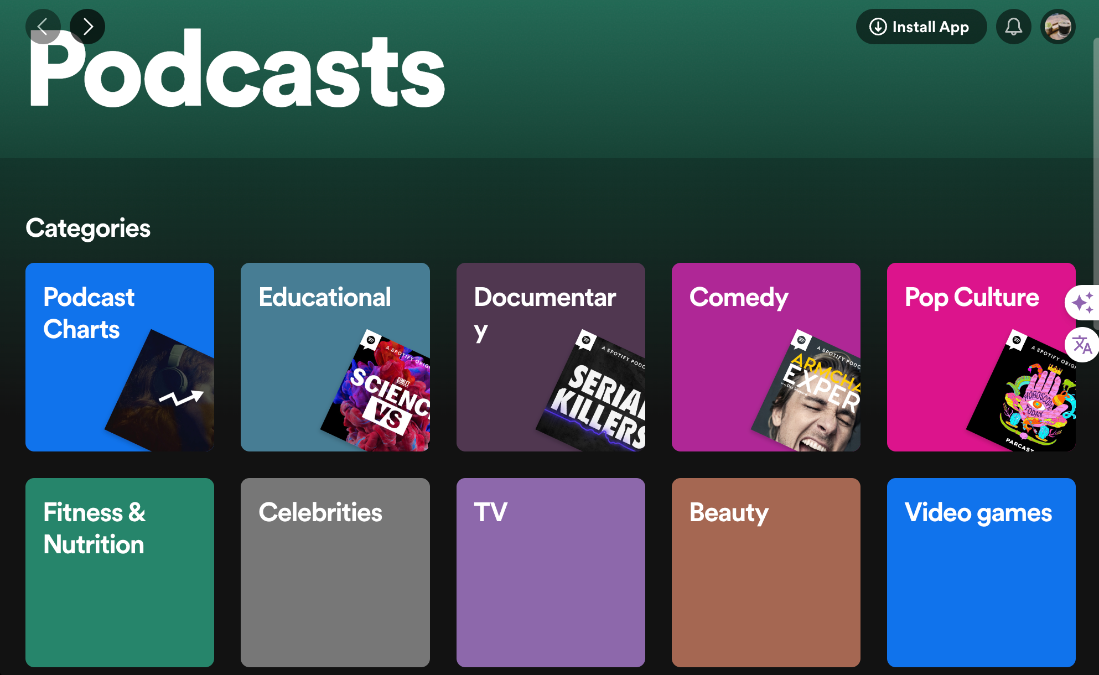Viewport: 1099px width, 675px height.
Task: Go back with the left arrow button
Action: point(43,27)
